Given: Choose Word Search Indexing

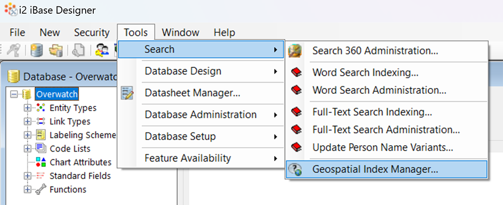Looking at the screenshot, I should 387,73.
